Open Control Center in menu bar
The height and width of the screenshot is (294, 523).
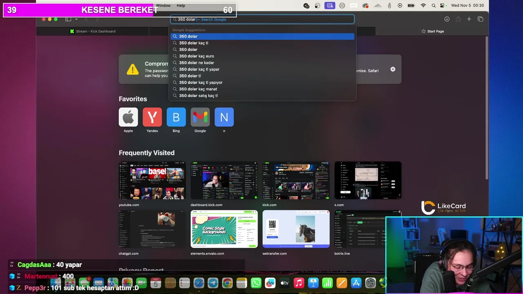(x=443, y=5)
